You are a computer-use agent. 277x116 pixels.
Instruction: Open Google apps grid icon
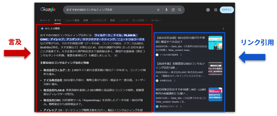(x=216, y=10)
